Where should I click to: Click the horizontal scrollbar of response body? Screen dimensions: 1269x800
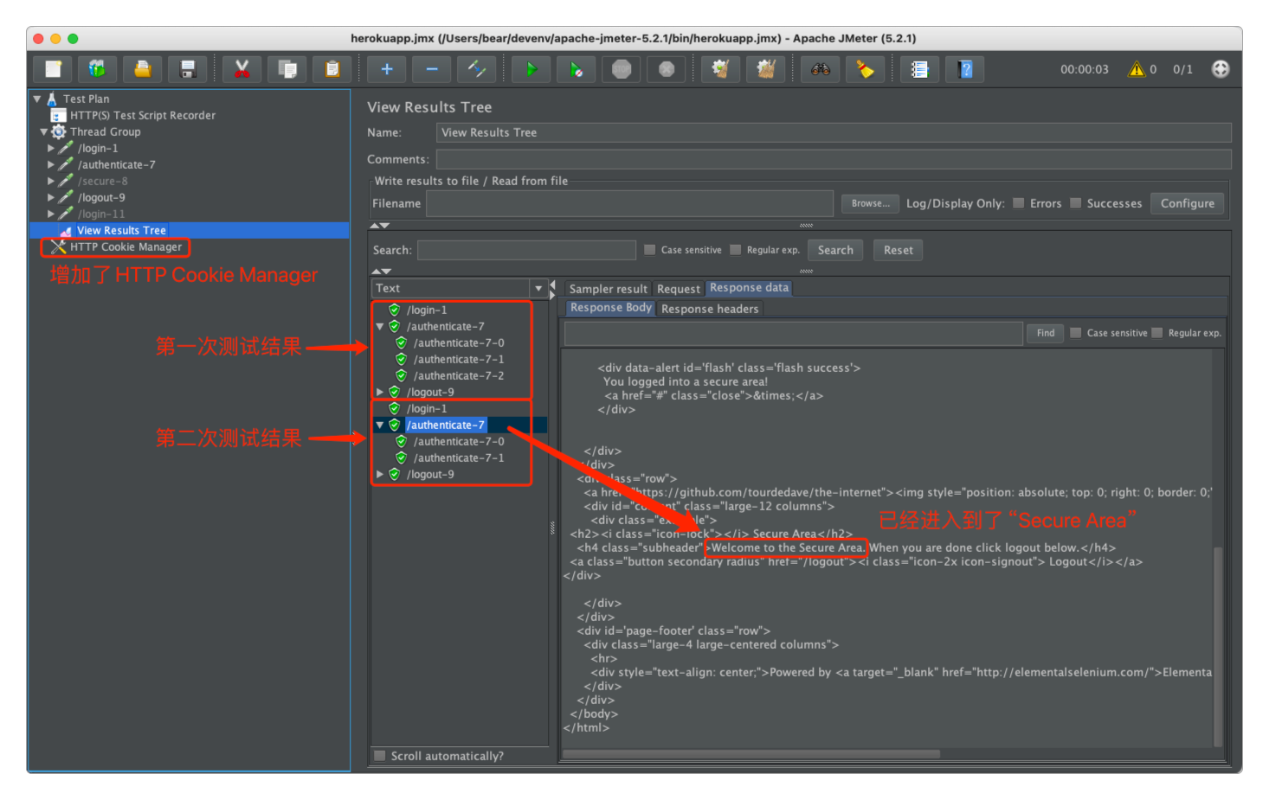pos(750,754)
